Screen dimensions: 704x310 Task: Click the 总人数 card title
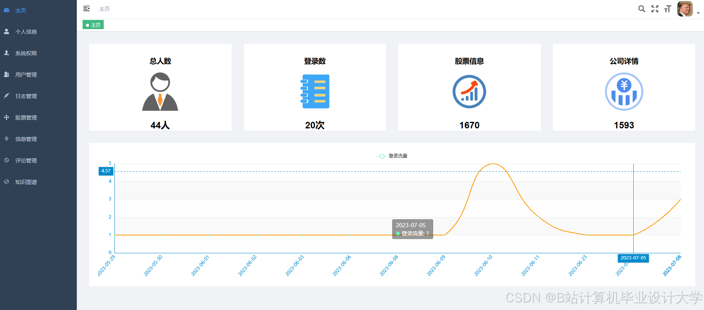tap(160, 61)
